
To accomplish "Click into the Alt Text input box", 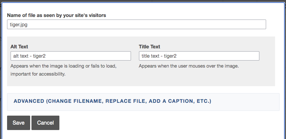I will point(71,56).
